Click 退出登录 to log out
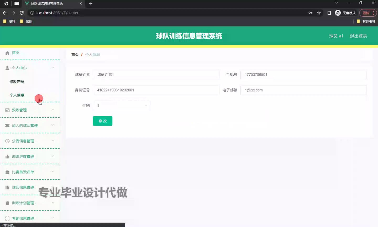This screenshot has width=378, height=227. (358, 36)
